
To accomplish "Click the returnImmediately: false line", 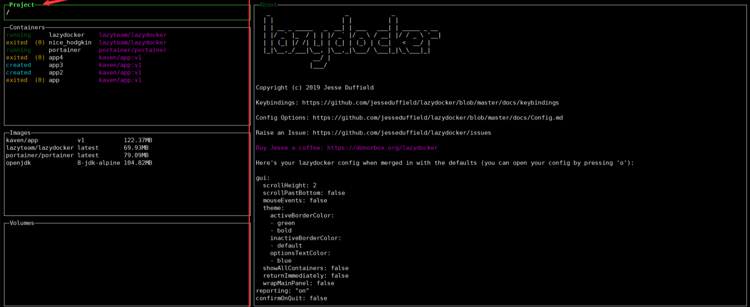I will [x=306, y=276].
